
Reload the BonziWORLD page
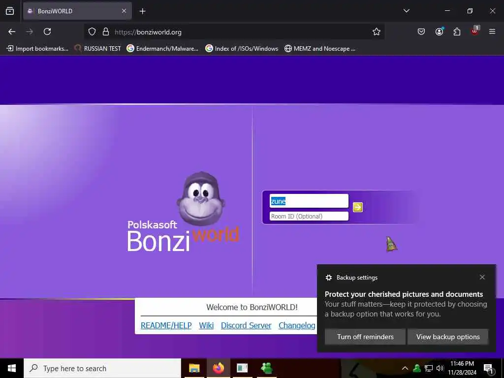47,31
